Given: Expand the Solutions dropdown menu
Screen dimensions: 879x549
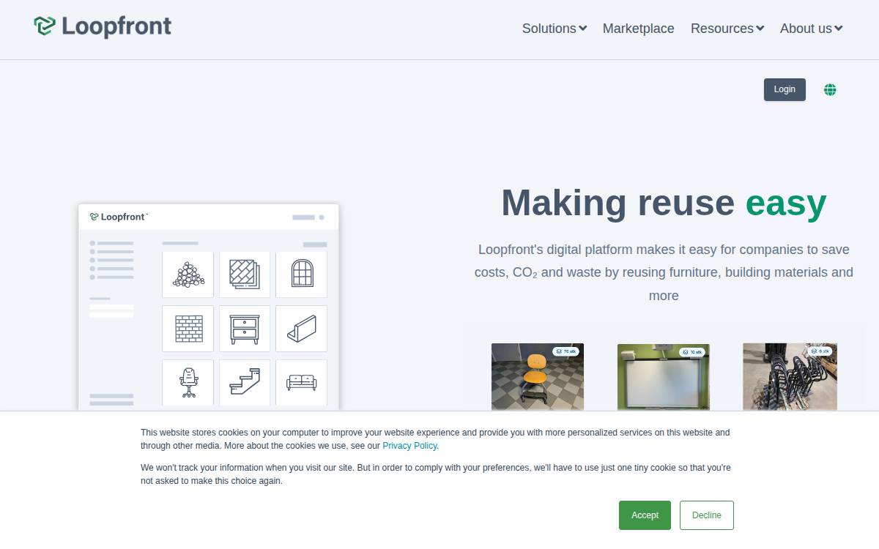Looking at the screenshot, I should coord(555,29).
